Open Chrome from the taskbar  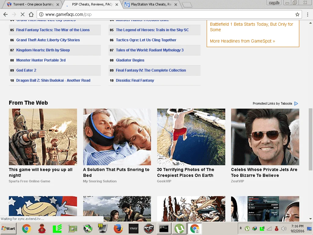(x=26, y=228)
